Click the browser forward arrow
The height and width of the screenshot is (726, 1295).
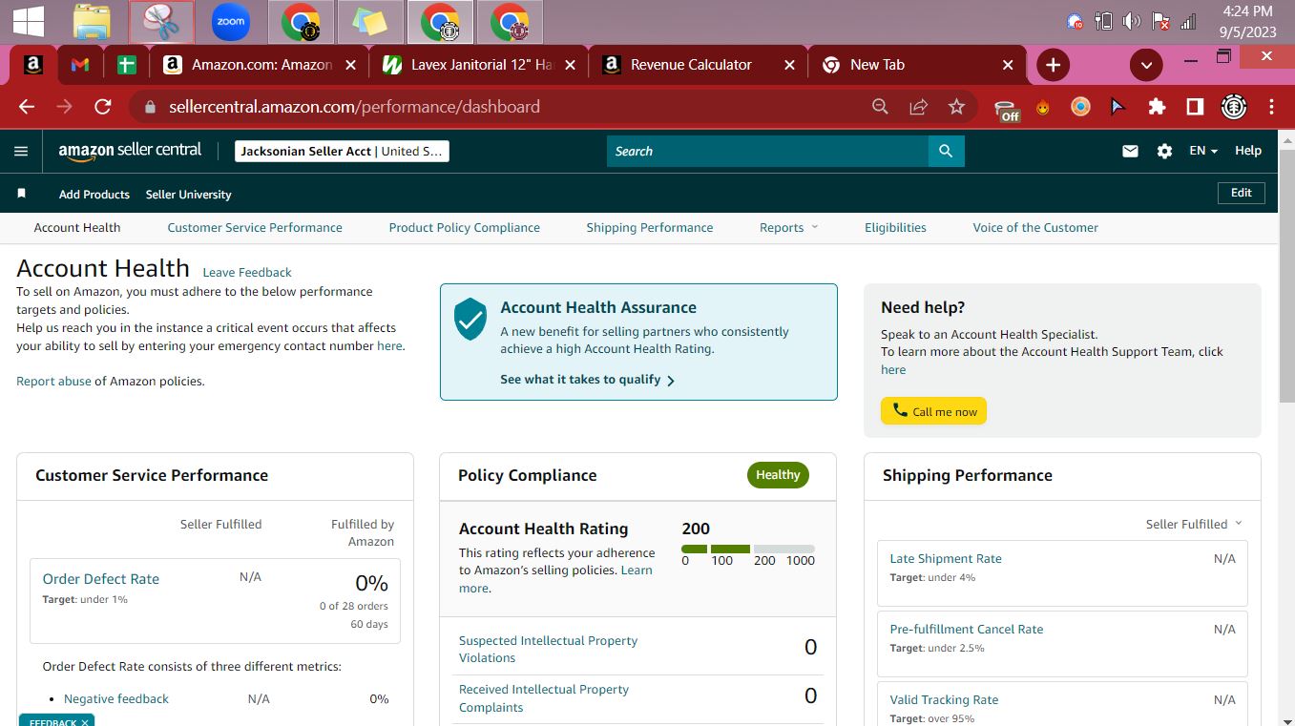point(65,107)
